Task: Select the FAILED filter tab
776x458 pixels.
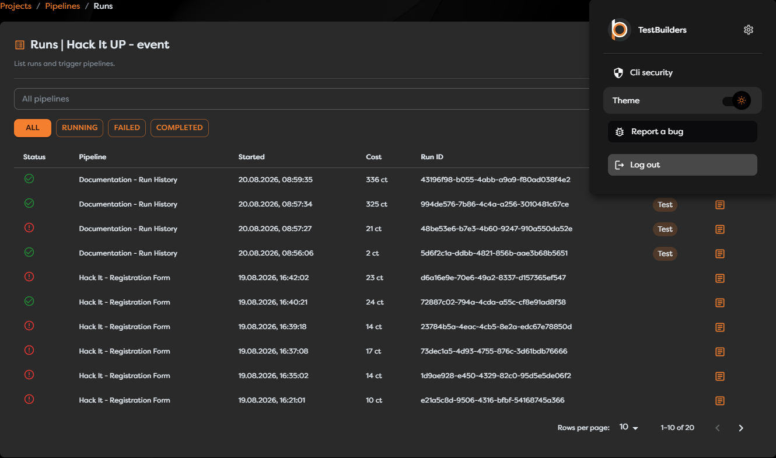Action: pos(127,128)
